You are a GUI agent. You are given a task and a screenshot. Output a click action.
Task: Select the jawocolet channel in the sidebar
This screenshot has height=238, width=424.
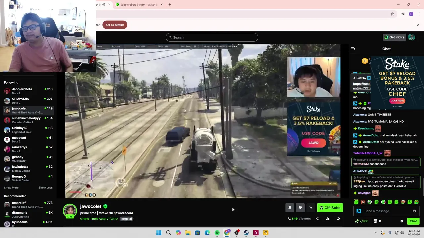pyautogui.click(x=28, y=110)
